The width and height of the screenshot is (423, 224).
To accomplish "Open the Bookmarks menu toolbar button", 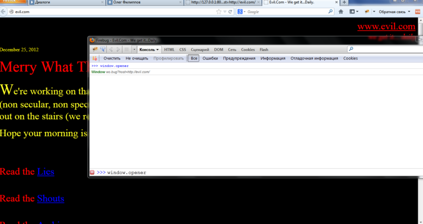I will [x=354, y=12].
